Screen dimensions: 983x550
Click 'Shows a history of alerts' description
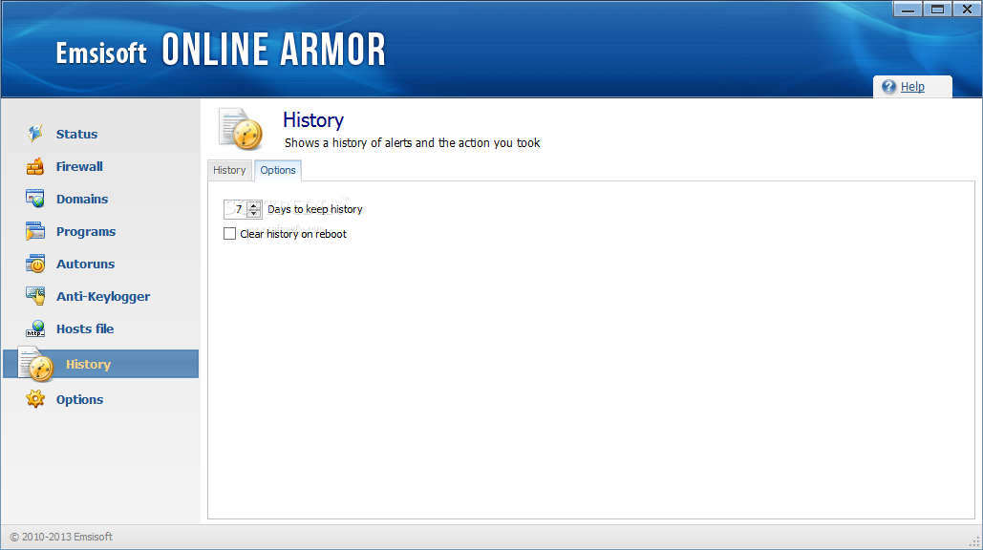click(x=412, y=143)
